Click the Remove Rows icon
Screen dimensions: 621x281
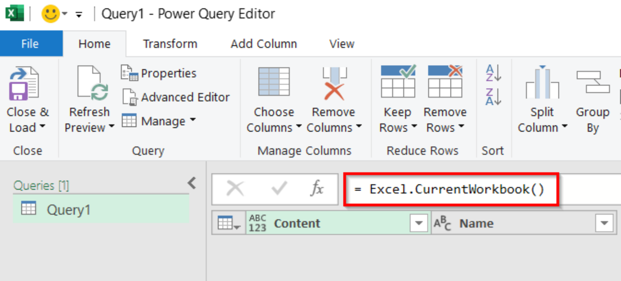point(445,81)
